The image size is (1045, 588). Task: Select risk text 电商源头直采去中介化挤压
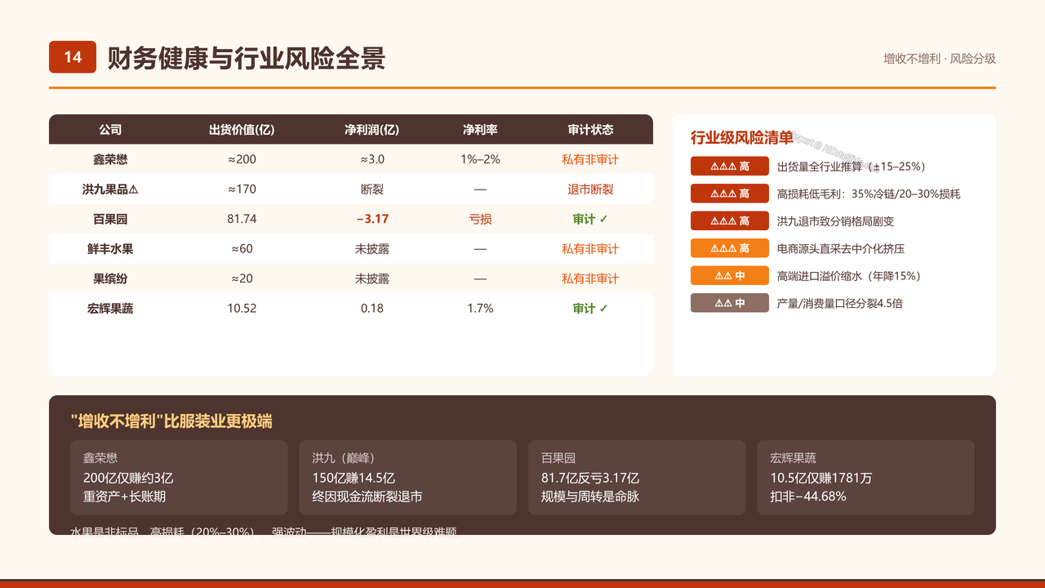[x=841, y=248]
